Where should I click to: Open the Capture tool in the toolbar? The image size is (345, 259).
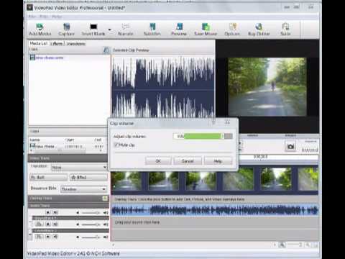[67, 29]
